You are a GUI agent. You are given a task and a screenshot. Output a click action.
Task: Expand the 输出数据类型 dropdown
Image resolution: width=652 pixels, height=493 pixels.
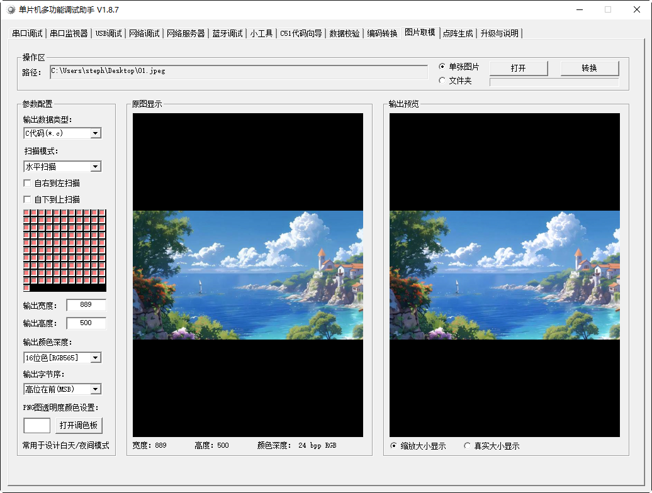pos(96,133)
